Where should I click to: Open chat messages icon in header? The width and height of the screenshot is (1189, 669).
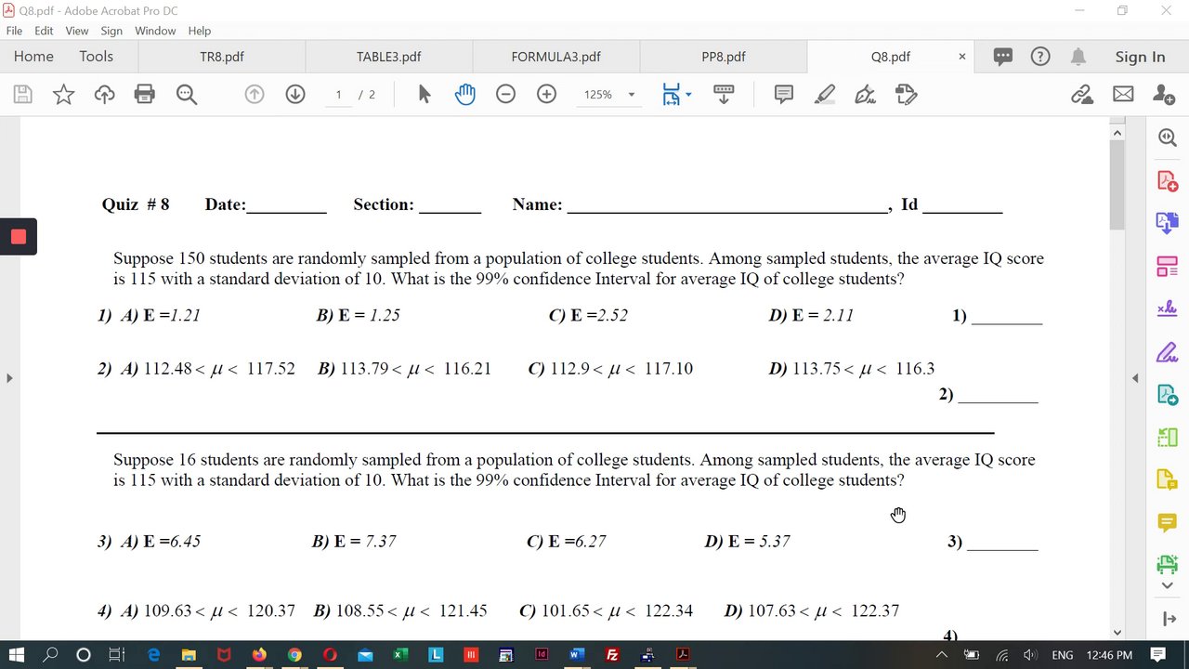(1003, 57)
